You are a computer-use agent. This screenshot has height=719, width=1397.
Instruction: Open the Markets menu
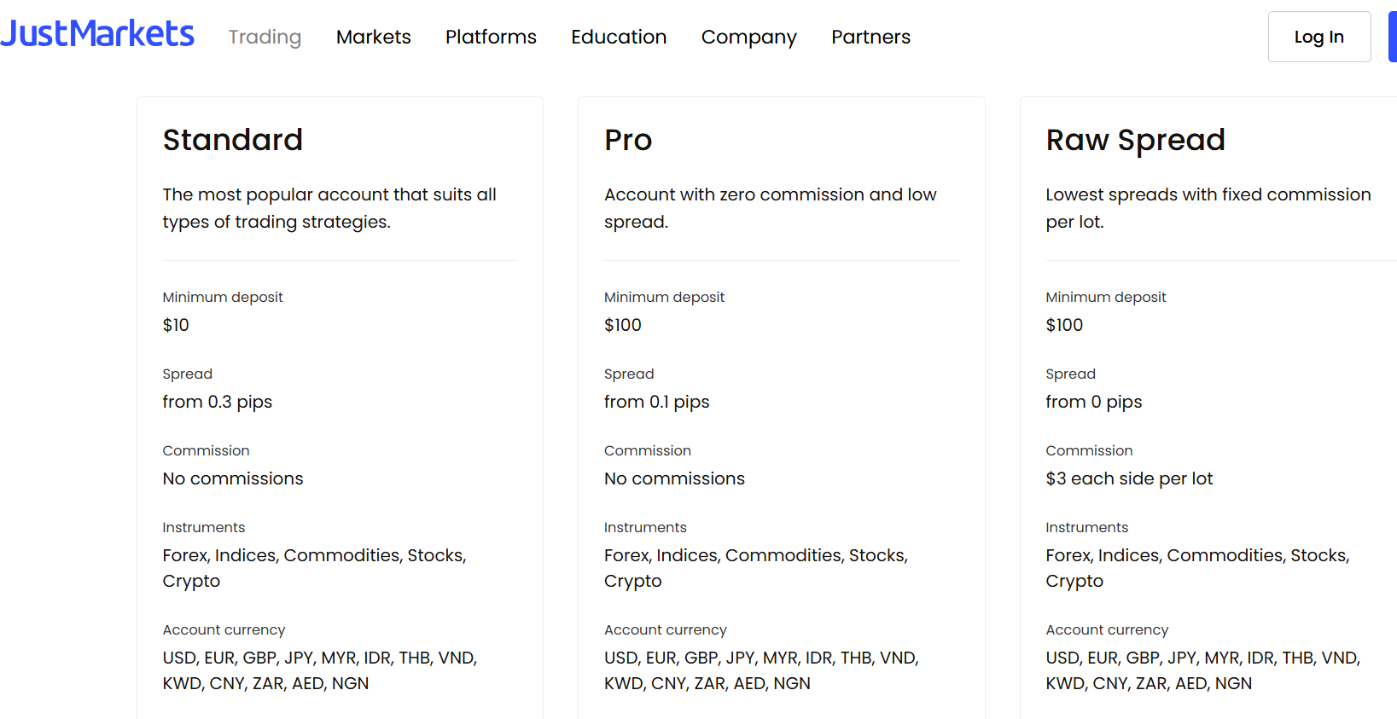pyautogui.click(x=373, y=37)
